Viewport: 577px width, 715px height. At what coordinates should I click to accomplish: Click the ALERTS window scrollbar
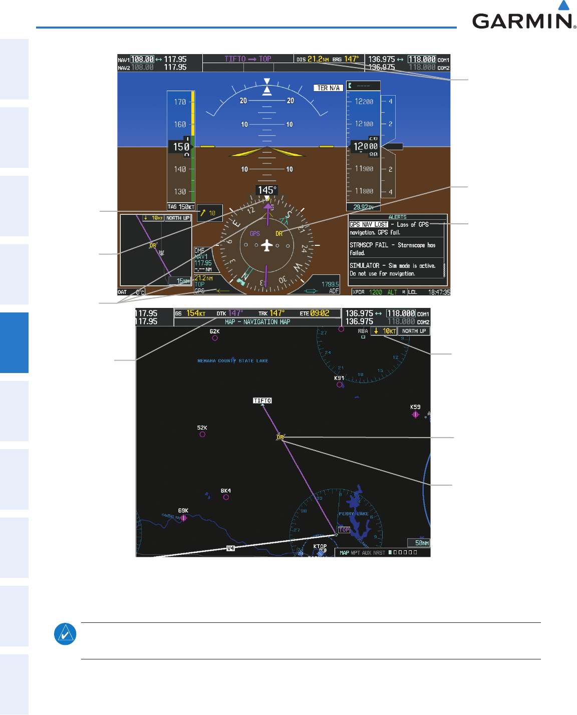tap(444, 249)
